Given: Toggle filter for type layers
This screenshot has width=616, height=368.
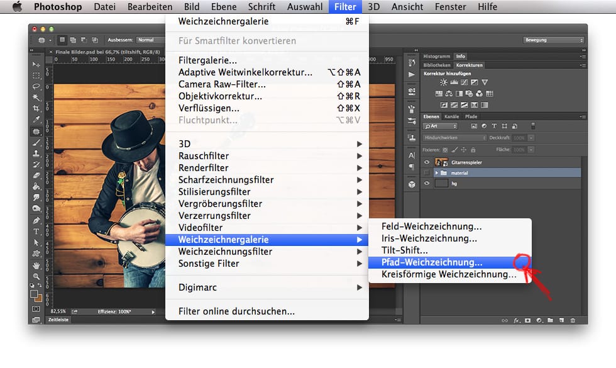Looking at the screenshot, I should pyautogui.click(x=494, y=126).
